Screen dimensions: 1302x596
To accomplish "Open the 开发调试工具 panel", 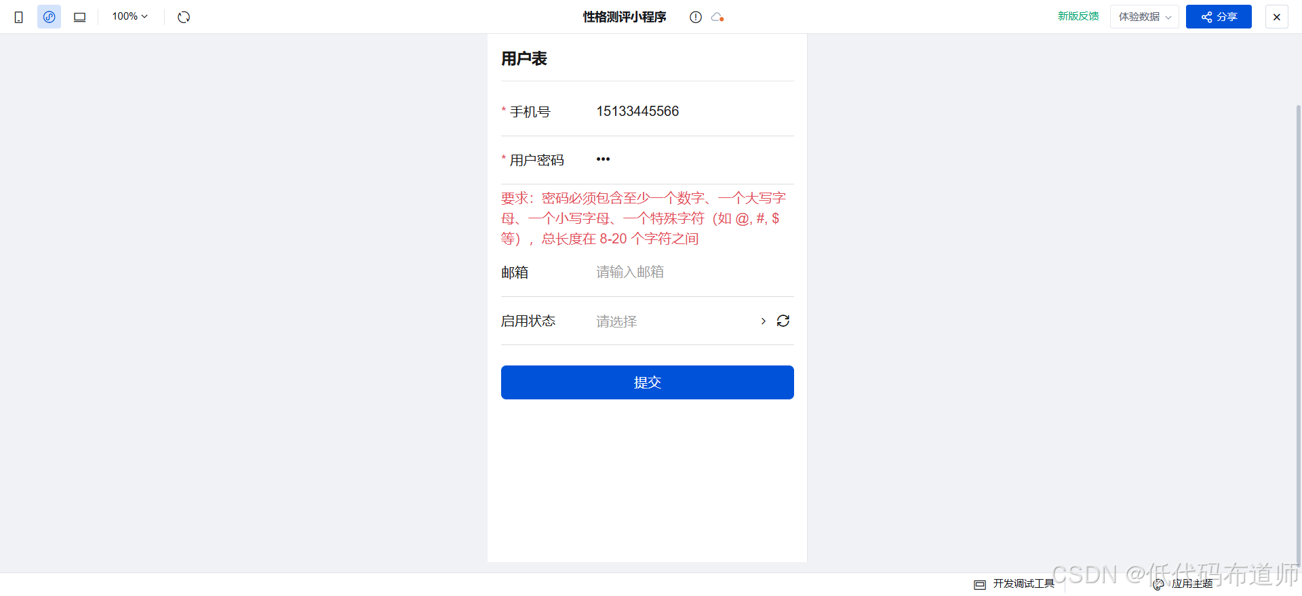I will click(1014, 584).
